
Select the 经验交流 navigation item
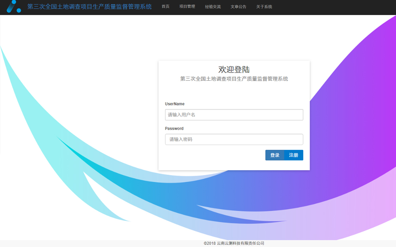coord(213,7)
